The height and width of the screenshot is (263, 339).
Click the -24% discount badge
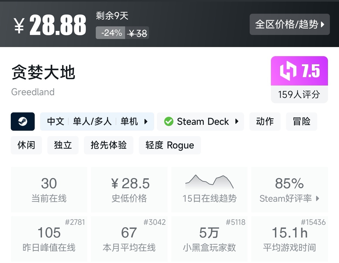pos(111,33)
